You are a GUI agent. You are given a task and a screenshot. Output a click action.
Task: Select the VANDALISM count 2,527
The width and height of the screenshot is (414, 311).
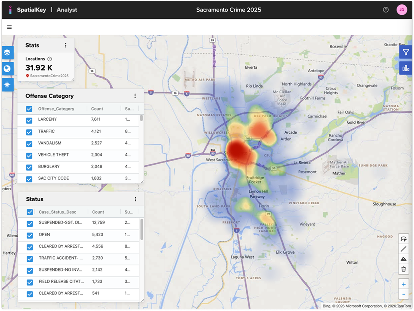pyautogui.click(x=96, y=143)
